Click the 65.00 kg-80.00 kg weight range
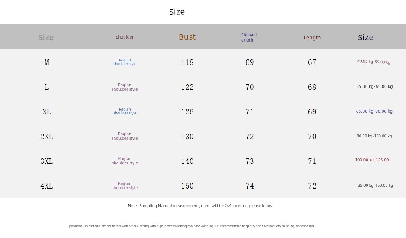This screenshot has height=238, width=406. tap(374, 111)
